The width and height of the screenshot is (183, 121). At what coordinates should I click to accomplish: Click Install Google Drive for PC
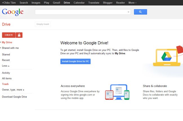click(x=75, y=61)
